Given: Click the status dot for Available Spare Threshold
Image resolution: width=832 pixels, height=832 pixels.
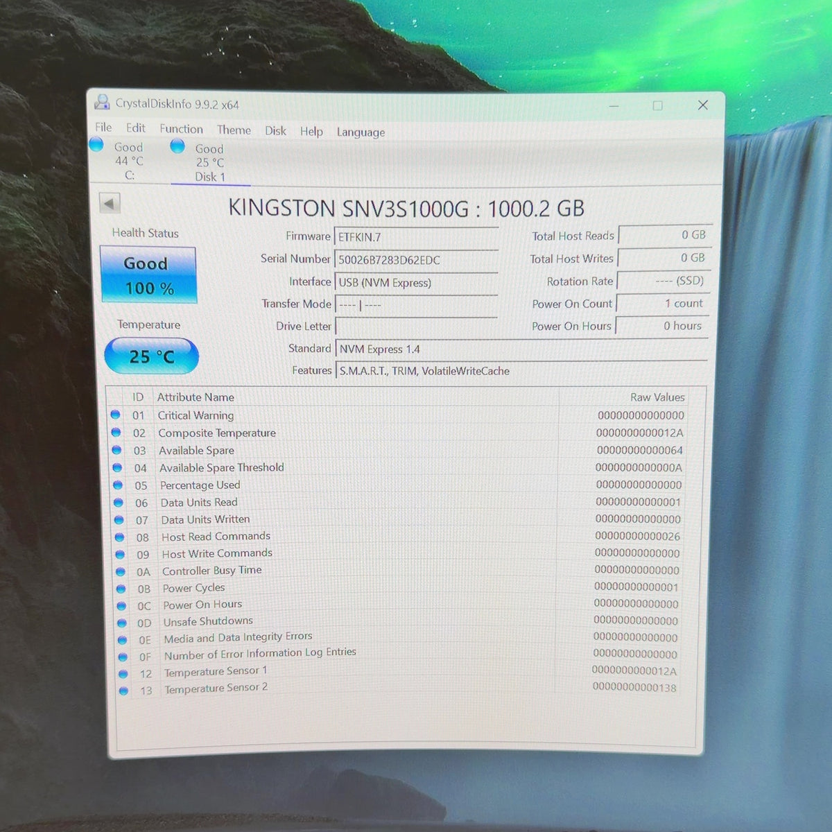Looking at the screenshot, I should click(117, 467).
